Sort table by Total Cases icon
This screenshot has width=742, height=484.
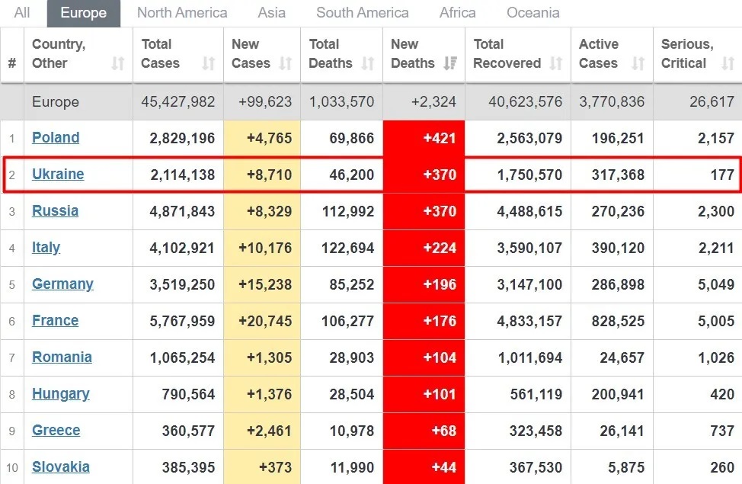point(209,63)
